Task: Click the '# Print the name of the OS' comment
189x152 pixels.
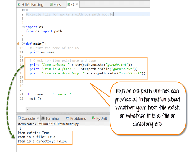Action: [x=54, y=48]
